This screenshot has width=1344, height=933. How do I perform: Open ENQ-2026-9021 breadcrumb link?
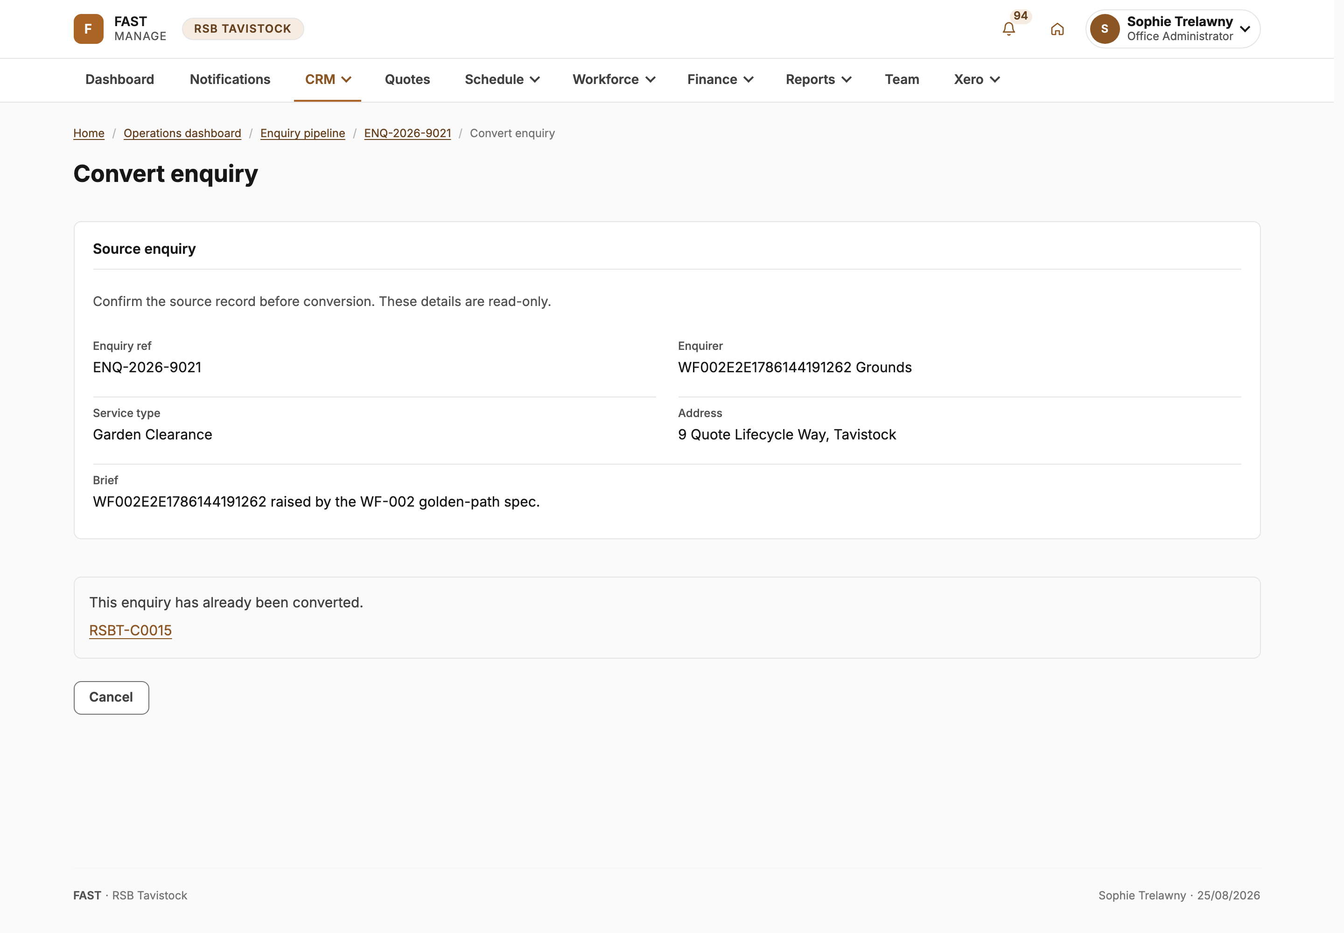click(408, 133)
